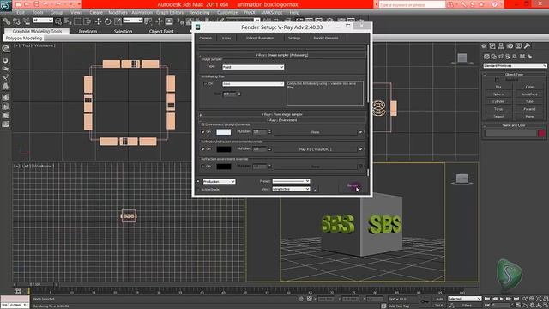The height and width of the screenshot is (309, 549).
Task: Open the Rendering menu
Action: tap(199, 12)
